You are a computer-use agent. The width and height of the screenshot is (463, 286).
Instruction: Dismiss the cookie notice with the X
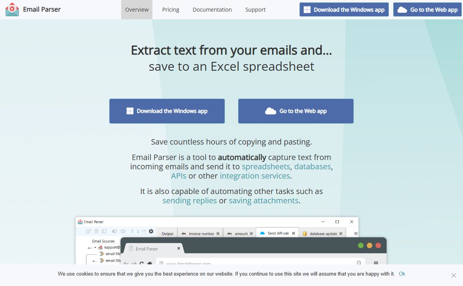click(x=454, y=275)
